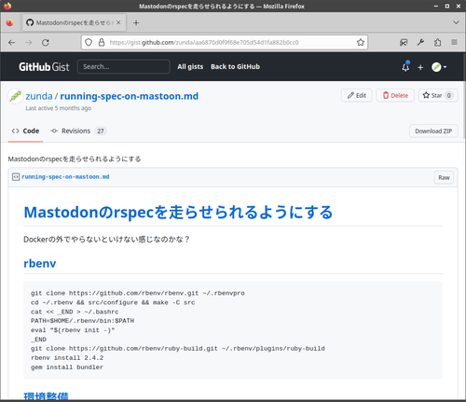Click the Revisions count badge 27
The image size is (466, 402).
(x=101, y=131)
